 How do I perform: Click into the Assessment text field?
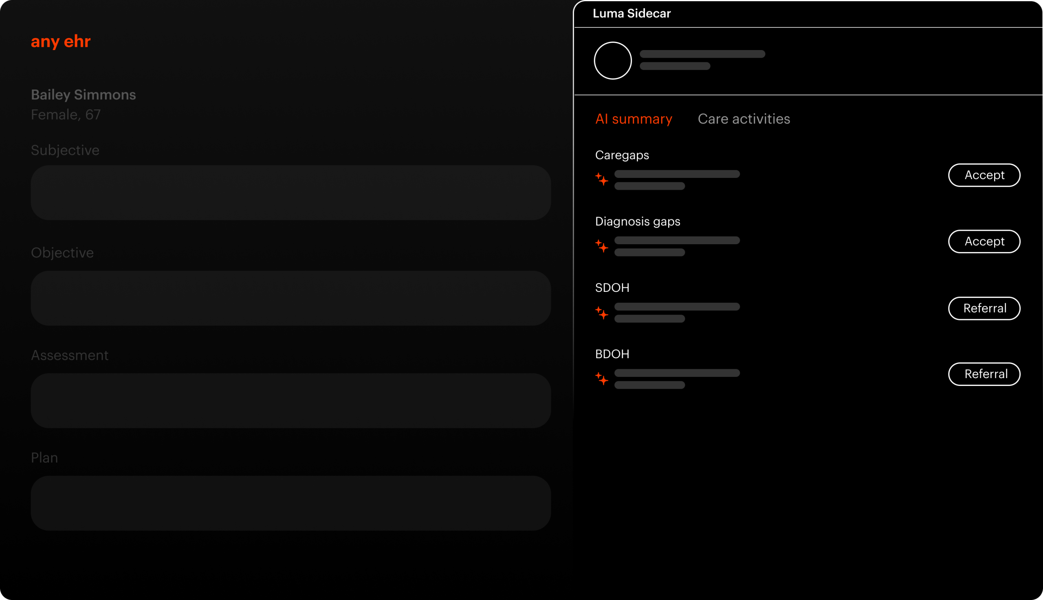(291, 401)
